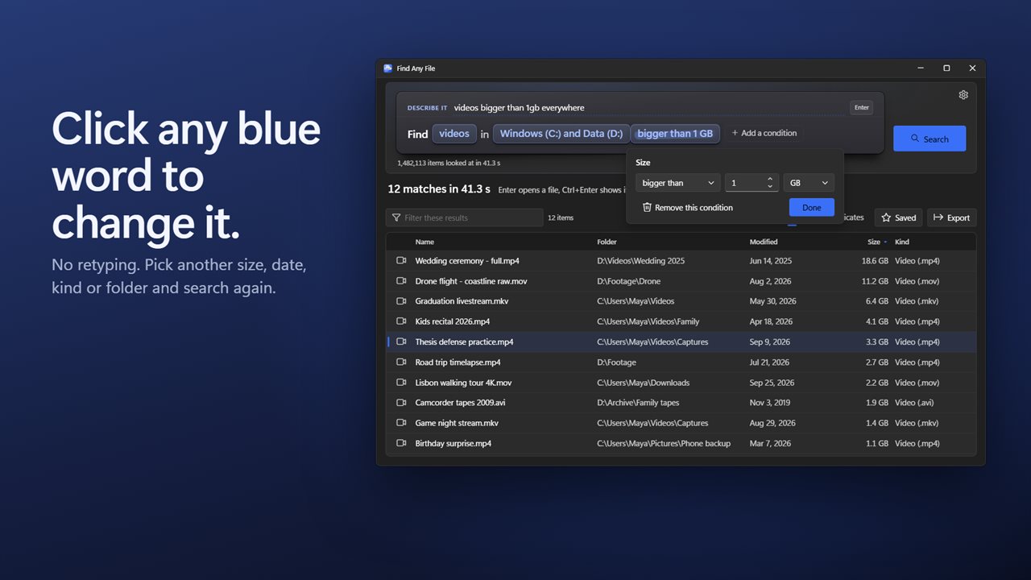Click the funnel icon in the filter box

(x=395, y=217)
